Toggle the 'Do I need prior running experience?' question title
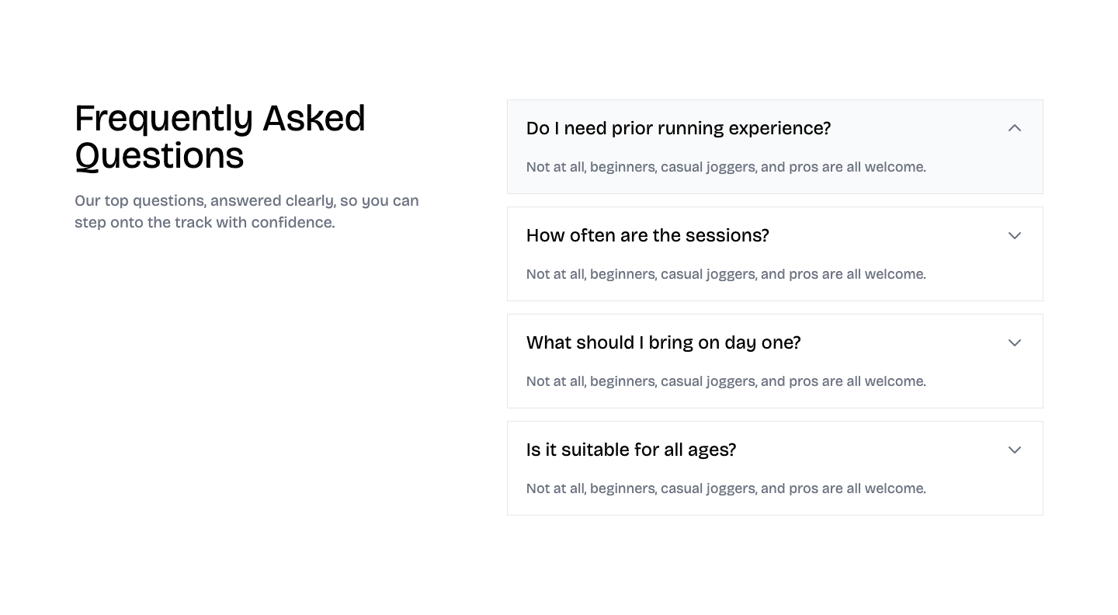Viewport: 1118px width, 615px height. click(678, 128)
